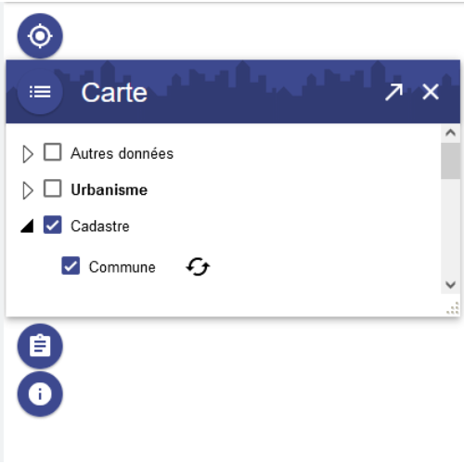Image resolution: width=464 pixels, height=464 pixels.
Task: Expand the Autres données group
Action: (x=28, y=154)
